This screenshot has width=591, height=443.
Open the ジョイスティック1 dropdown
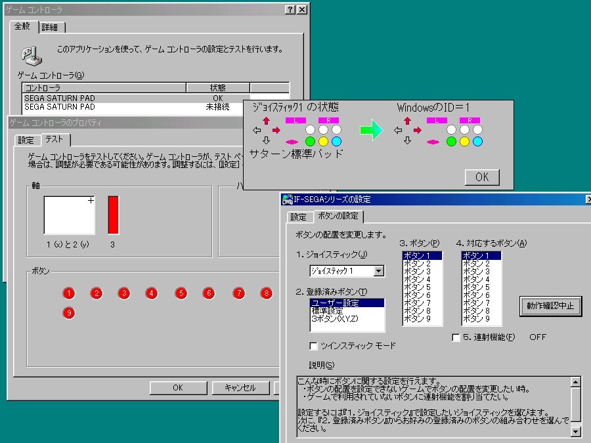(x=378, y=272)
